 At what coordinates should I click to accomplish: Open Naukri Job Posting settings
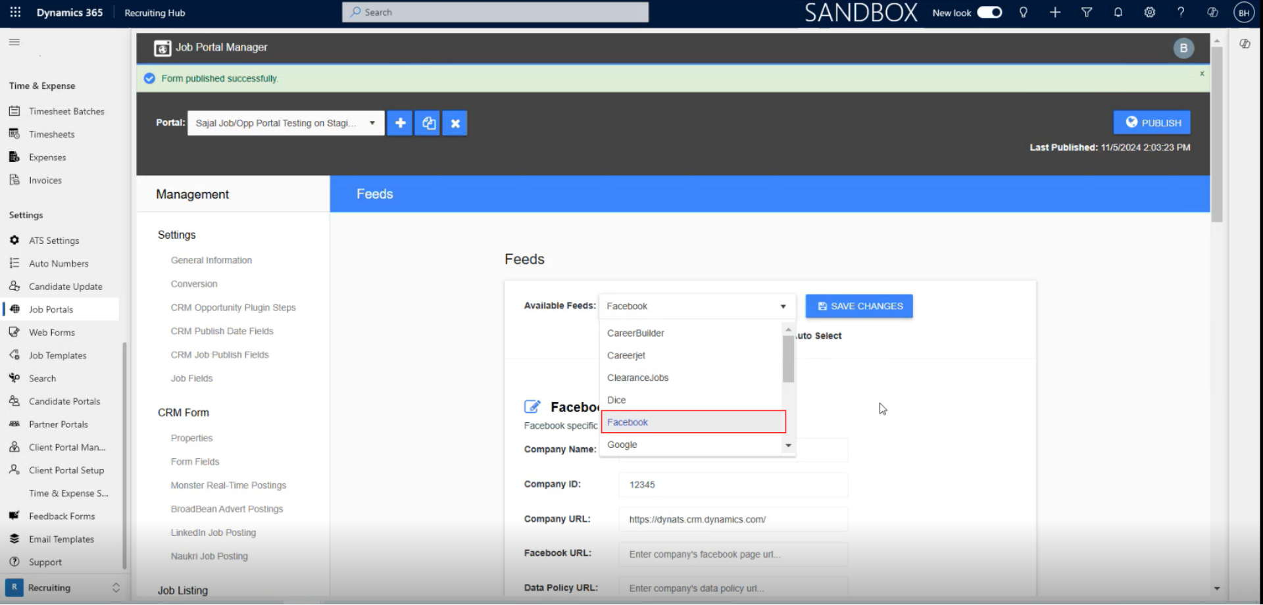tap(209, 556)
